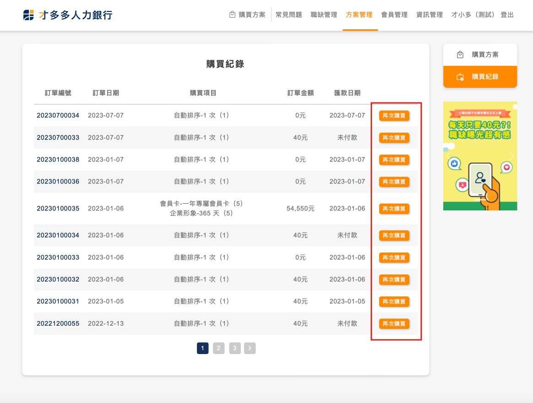Click right arrow on the ad banner
533x403 pixels.
coord(511,156)
